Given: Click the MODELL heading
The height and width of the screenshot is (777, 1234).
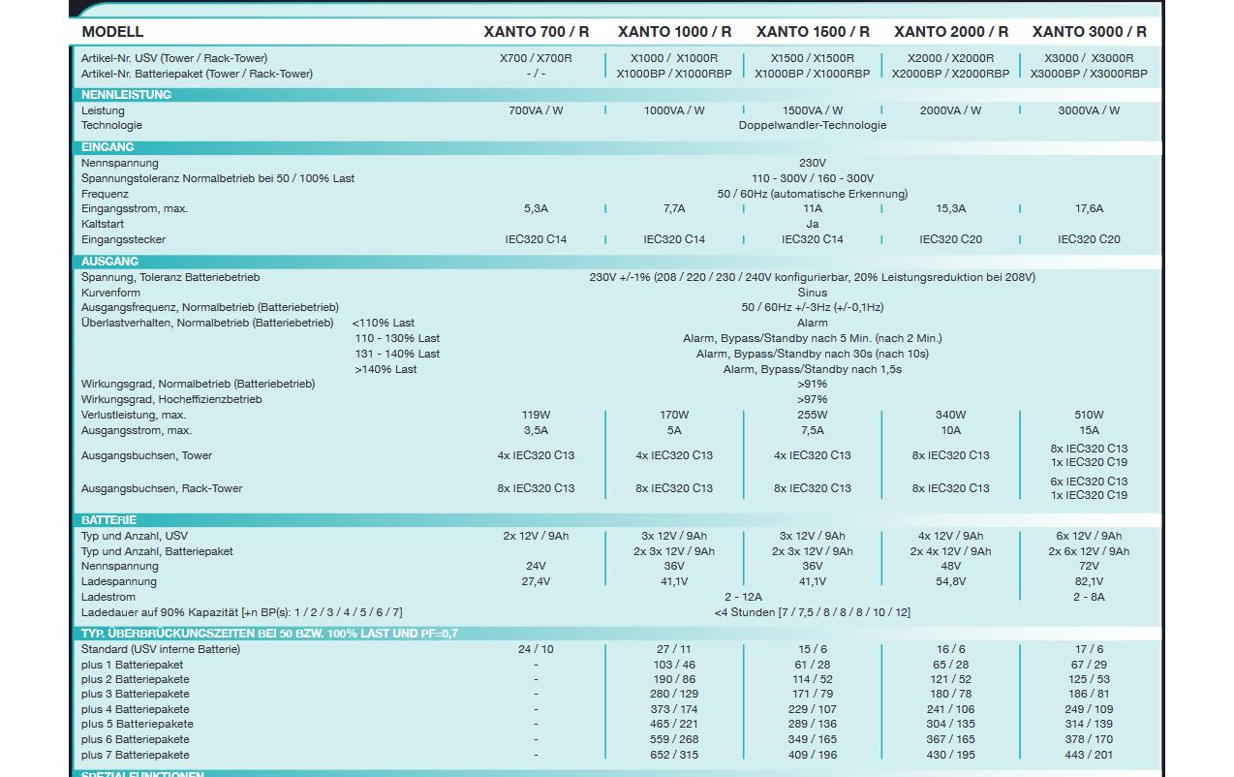Looking at the screenshot, I should (x=112, y=32).
